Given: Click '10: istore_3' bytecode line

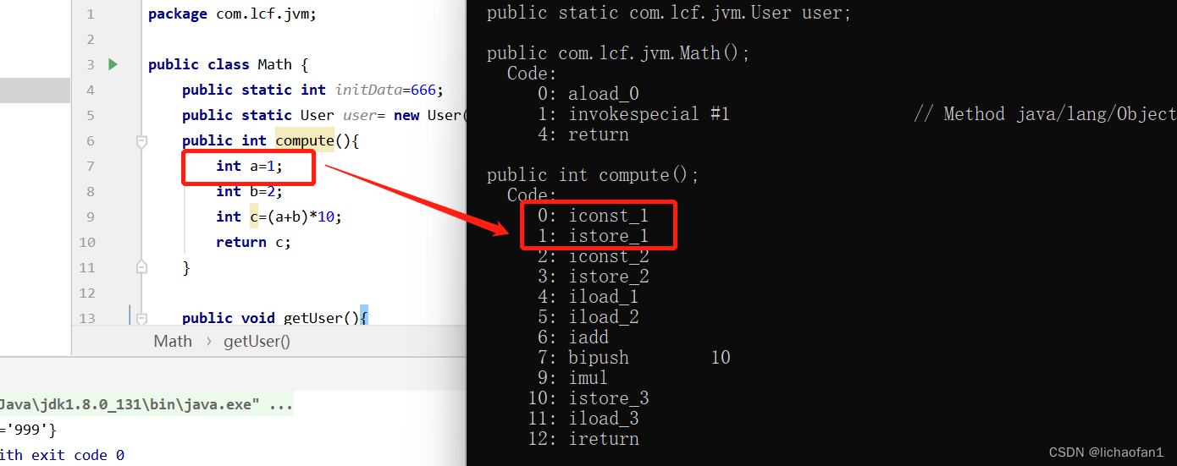Looking at the screenshot, I should [588, 398].
